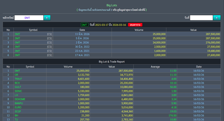This screenshot has height=121, width=224.
Task: Open the OR symbol in Trade Report
Action: pyautogui.click(x=16, y=75)
